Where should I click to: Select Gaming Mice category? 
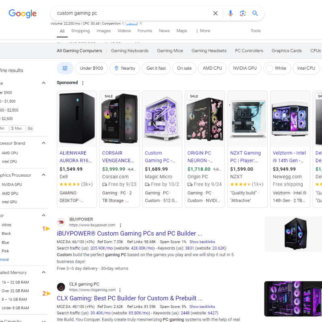click(170, 51)
